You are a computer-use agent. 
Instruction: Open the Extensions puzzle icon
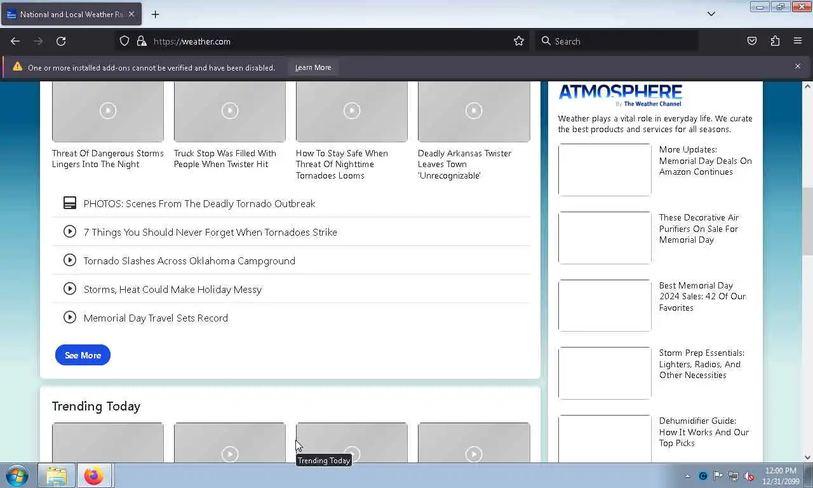pyautogui.click(x=775, y=41)
